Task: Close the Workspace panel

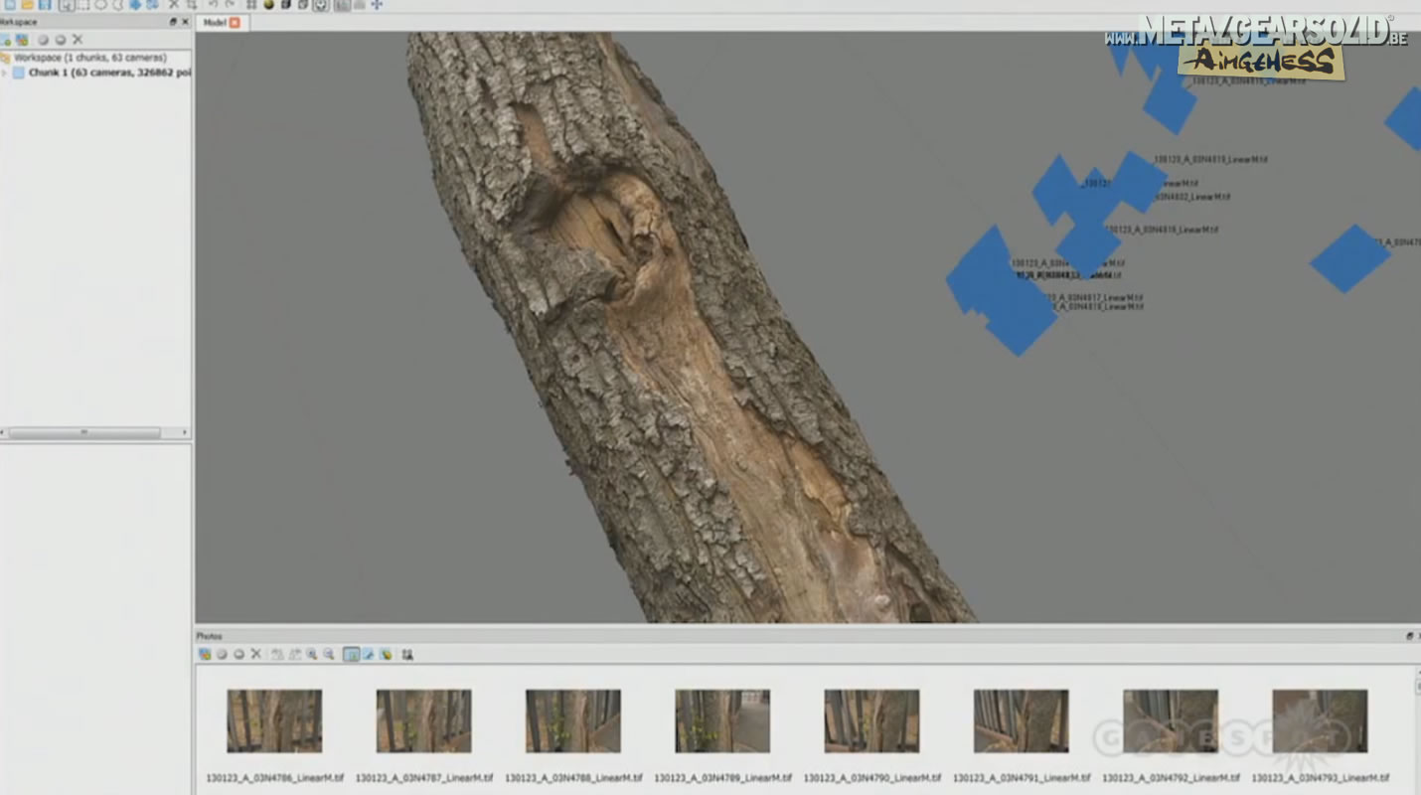Action: tap(185, 22)
